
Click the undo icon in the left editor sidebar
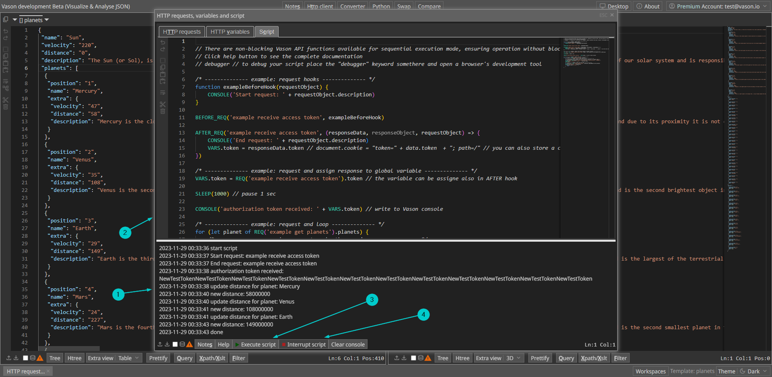[x=6, y=31]
